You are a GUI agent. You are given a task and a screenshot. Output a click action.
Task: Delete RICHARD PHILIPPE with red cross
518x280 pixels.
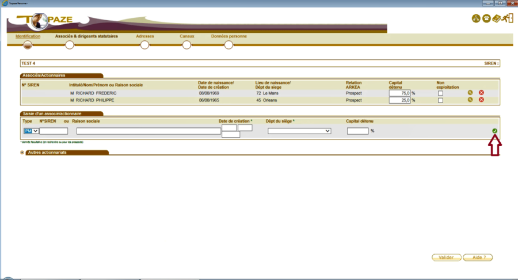click(481, 100)
